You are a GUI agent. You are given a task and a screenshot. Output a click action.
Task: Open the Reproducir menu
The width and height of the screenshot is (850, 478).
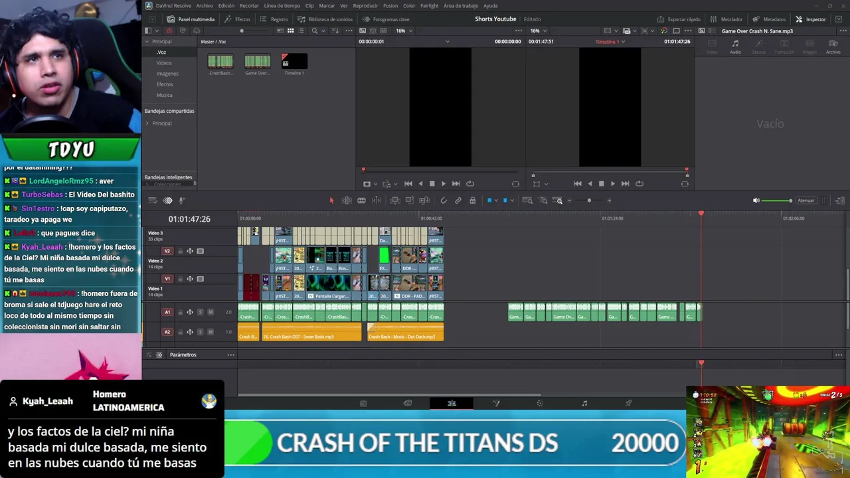pyautogui.click(x=365, y=6)
